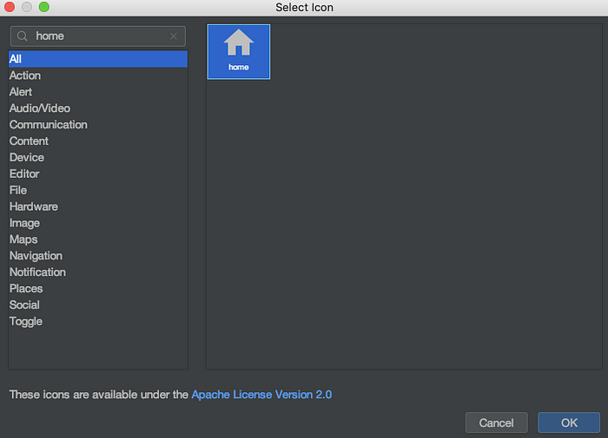Open the Audio/Video category
This screenshot has height=438, width=608.
(x=98, y=108)
